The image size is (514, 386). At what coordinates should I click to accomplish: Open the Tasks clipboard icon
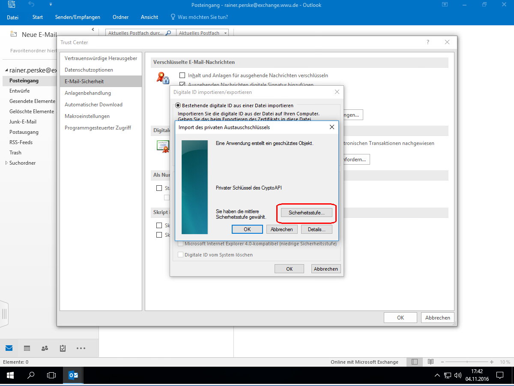coord(63,348)
